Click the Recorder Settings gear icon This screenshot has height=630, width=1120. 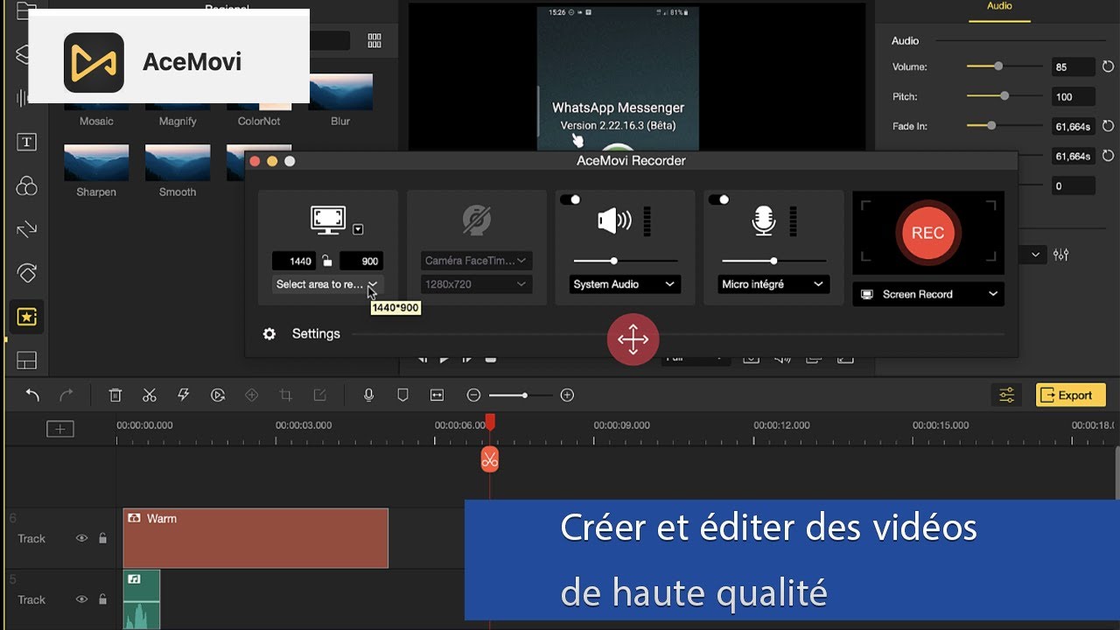pyautogui.click(x=269, y=334)
